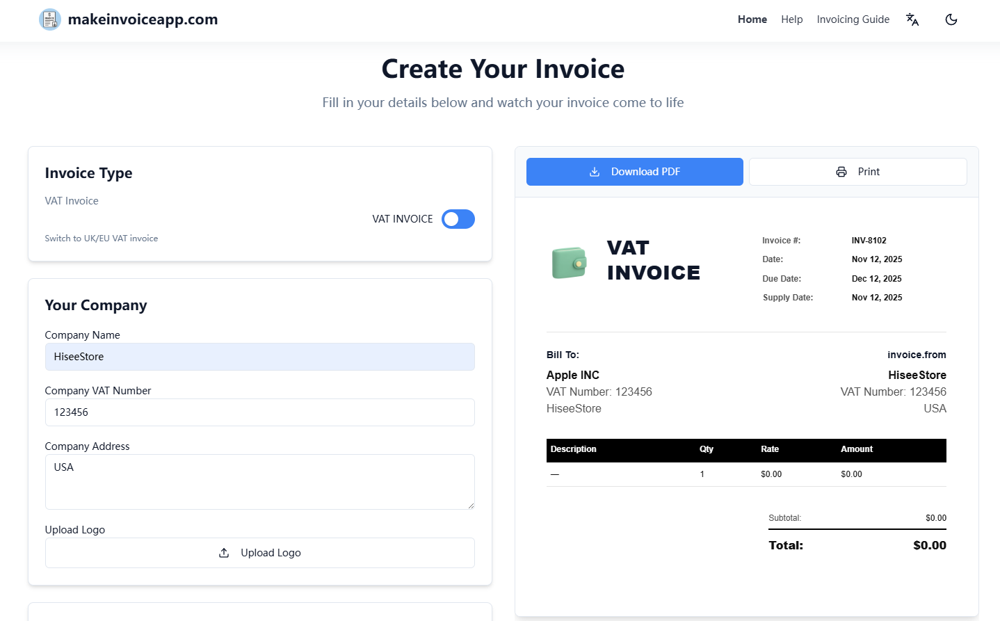This screenshot has width=1000, height=621.
Task: Click the makeinvoiceapp.com logo icon
Action: (x=49, y=19)
